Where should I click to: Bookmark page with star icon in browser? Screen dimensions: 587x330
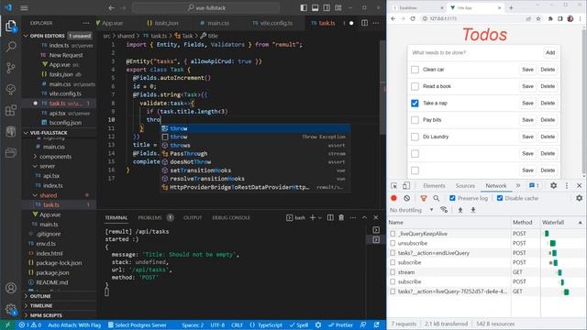[x=538, y=18]
